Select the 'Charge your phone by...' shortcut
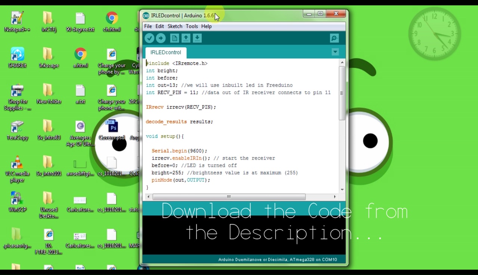Image resolution: width=478 pixels, height=275 pixels. coord(112,61)
